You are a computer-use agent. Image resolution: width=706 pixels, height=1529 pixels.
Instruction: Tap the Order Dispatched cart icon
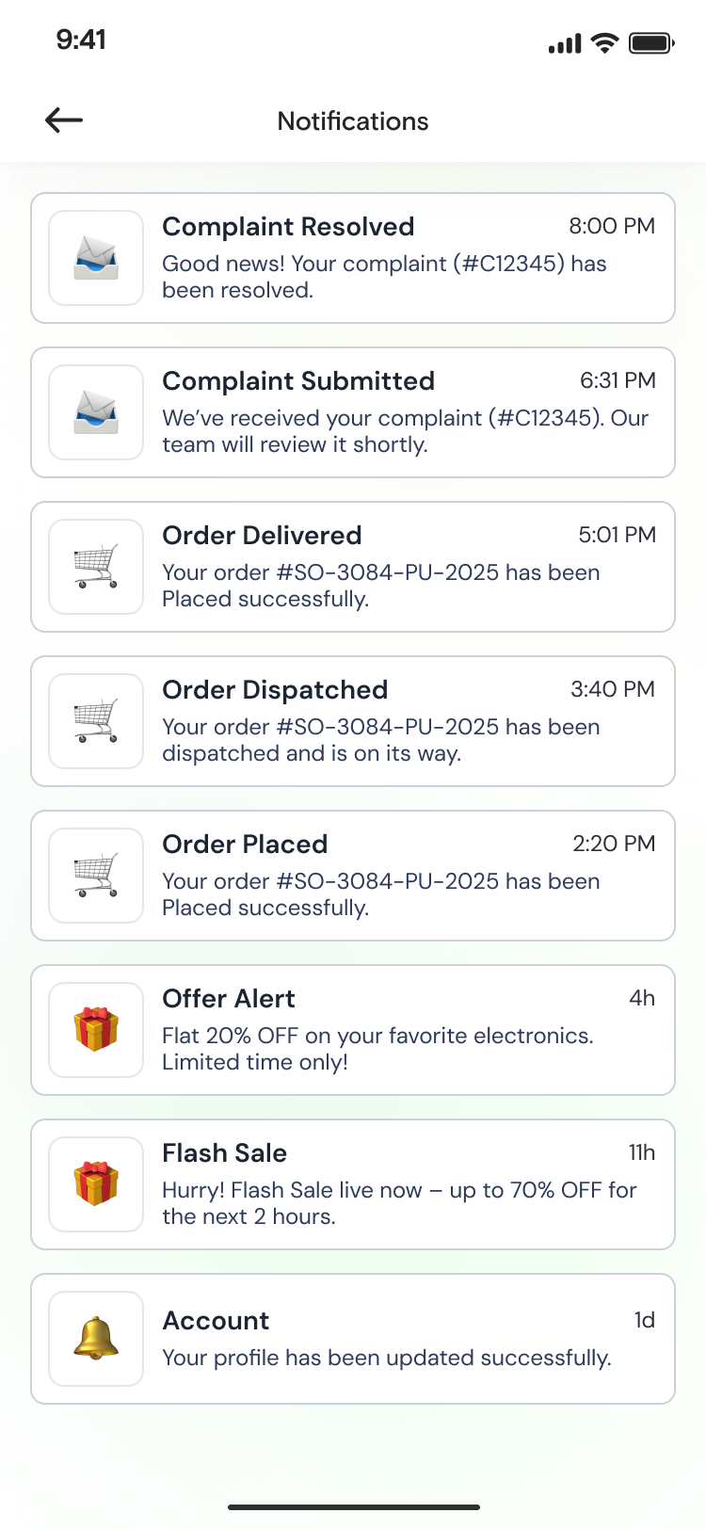pos(96,721)
